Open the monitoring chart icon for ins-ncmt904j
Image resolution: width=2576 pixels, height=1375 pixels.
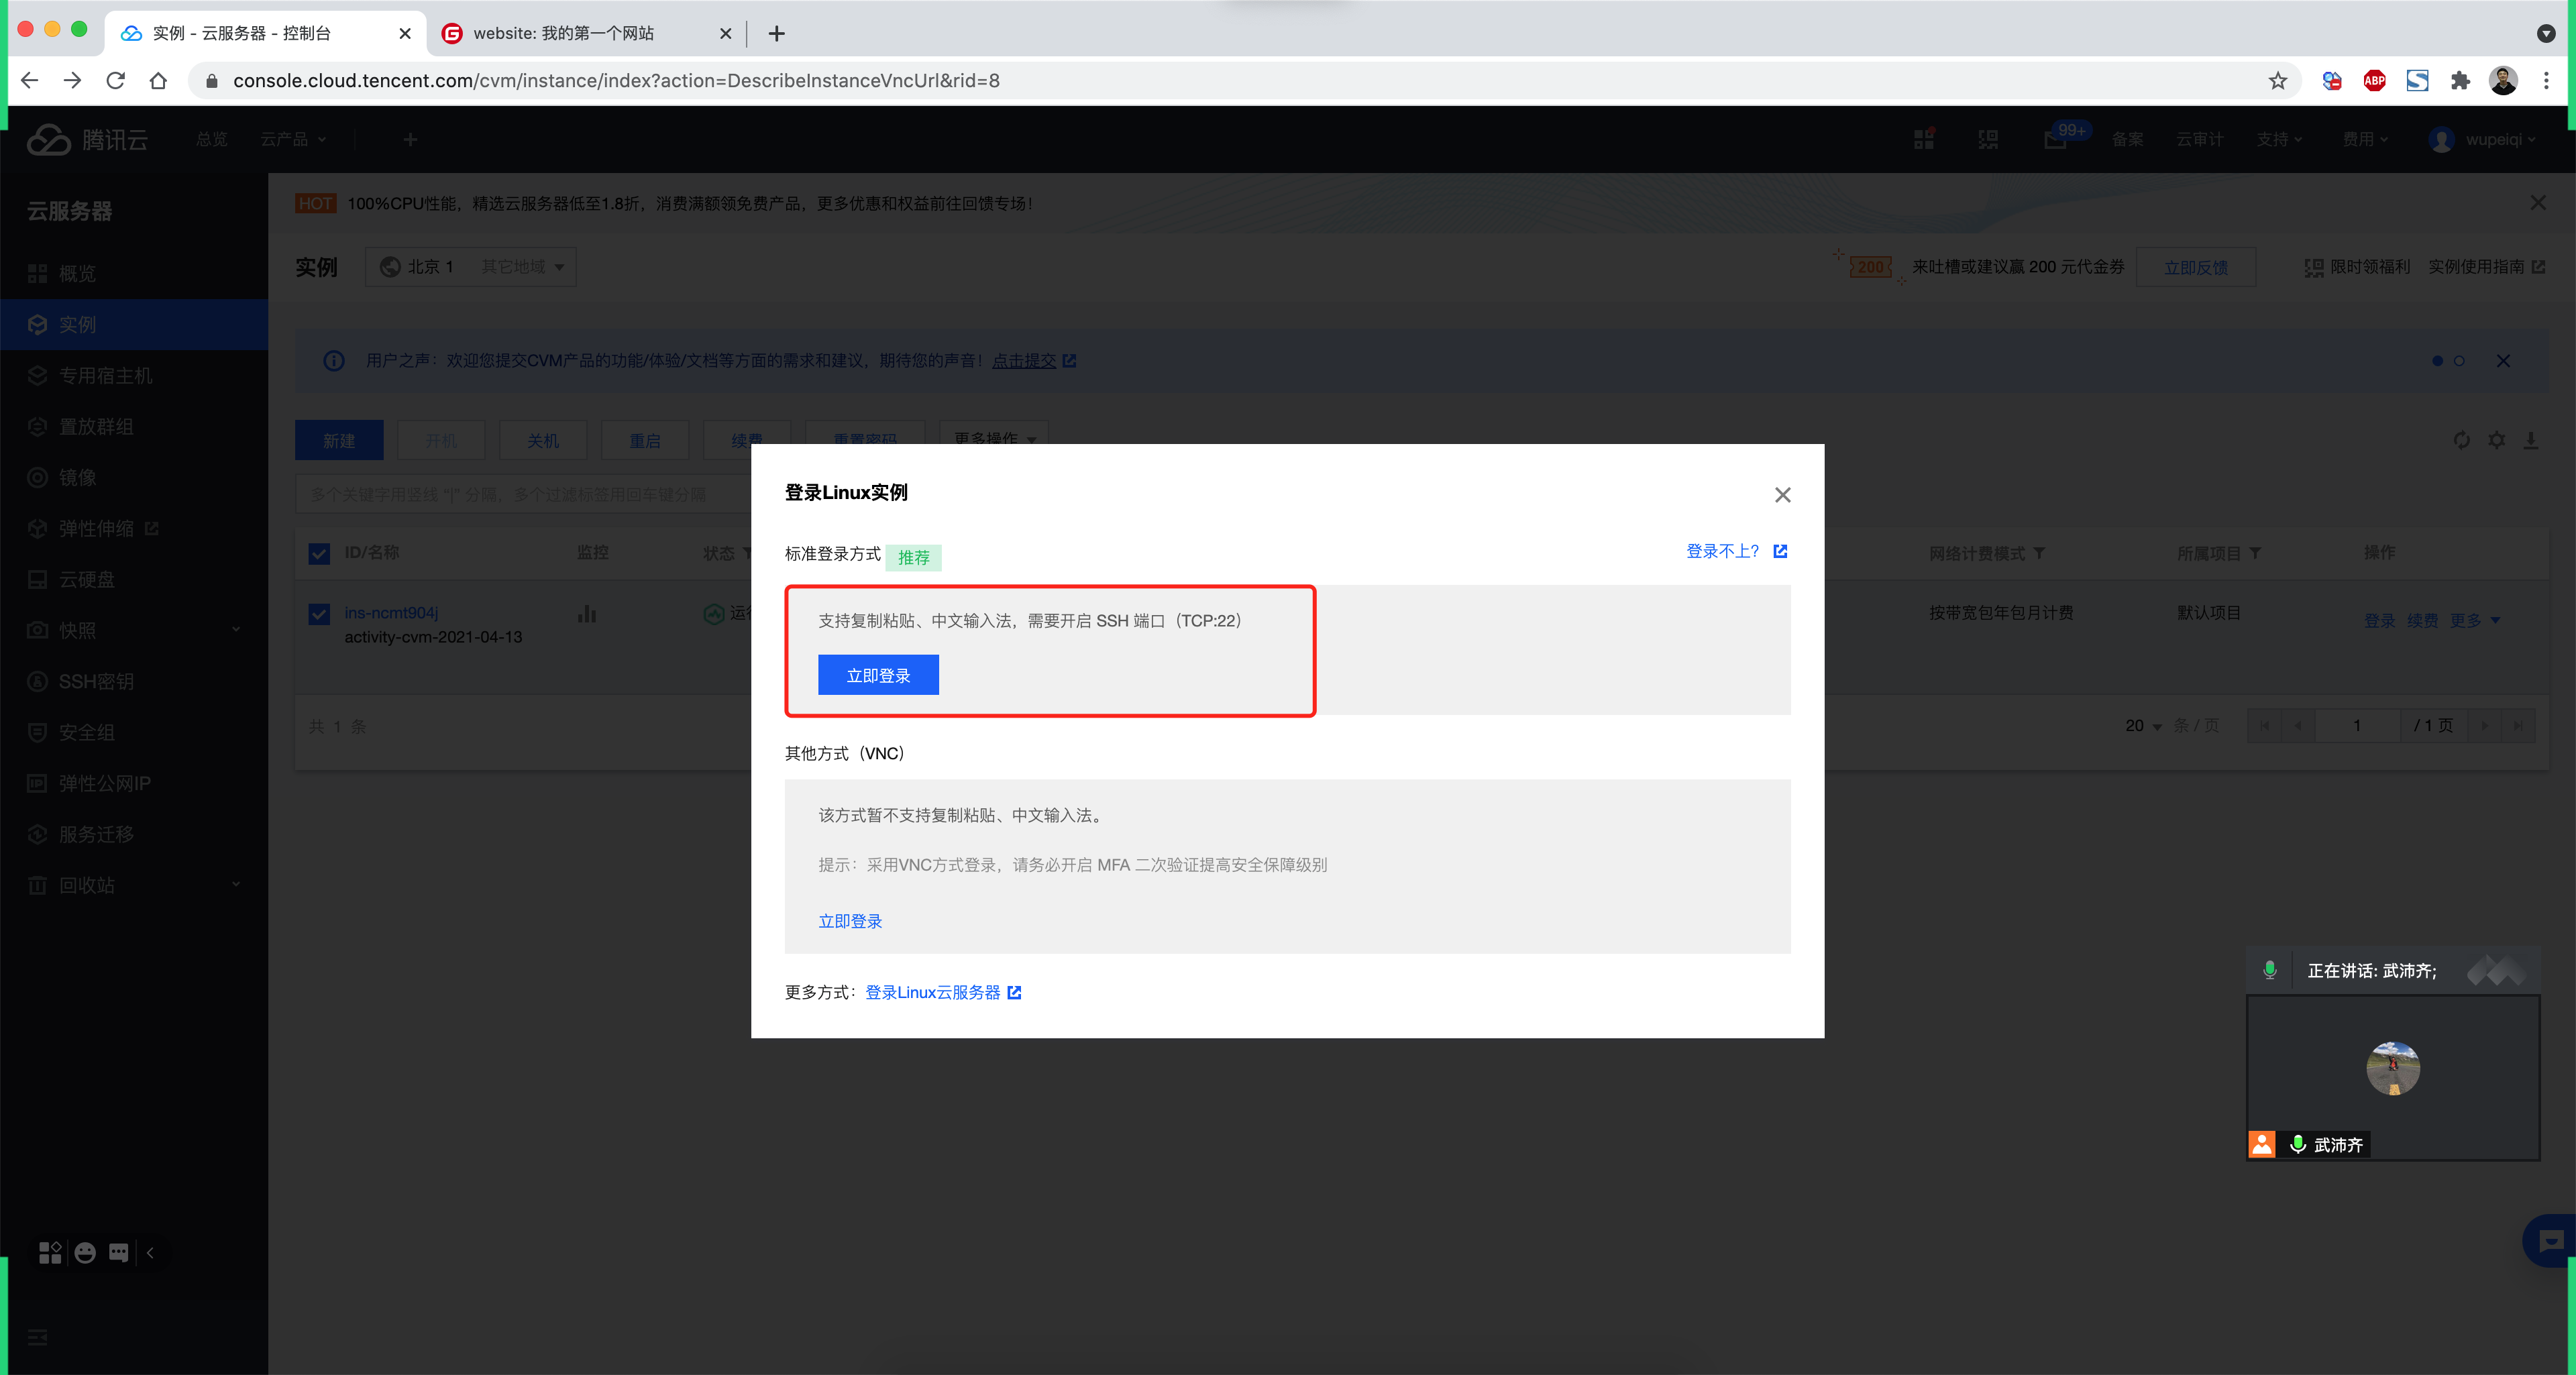(587, 613)
